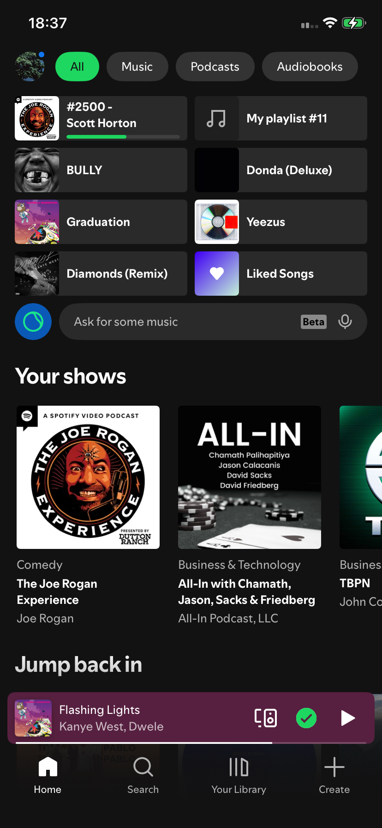382x828 pixels.
Task: Tap the battery charging status icon
Action: point(354,23)
